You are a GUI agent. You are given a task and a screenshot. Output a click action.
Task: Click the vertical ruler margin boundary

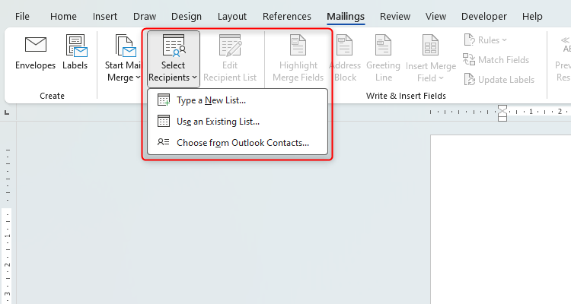pos(7,208)
